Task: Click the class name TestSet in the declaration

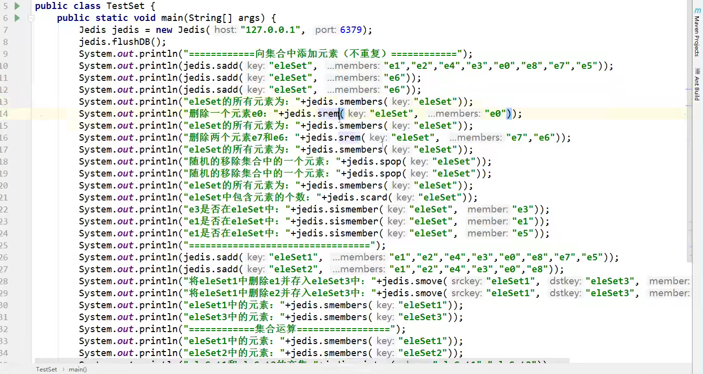Action: [126, 6]
